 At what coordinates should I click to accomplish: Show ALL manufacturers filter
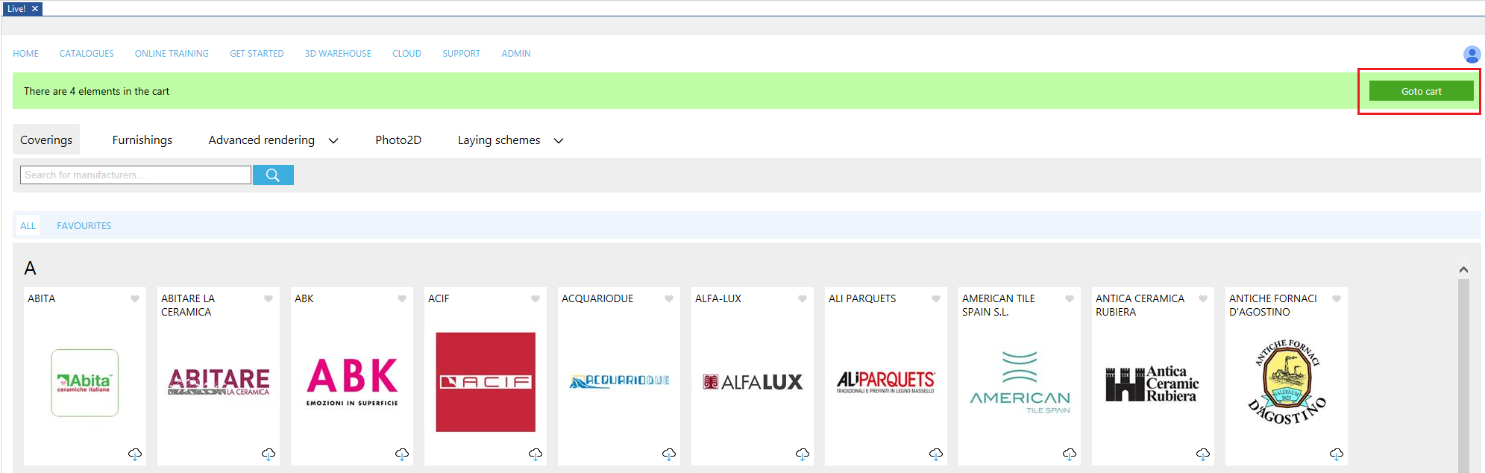[28, 226]
